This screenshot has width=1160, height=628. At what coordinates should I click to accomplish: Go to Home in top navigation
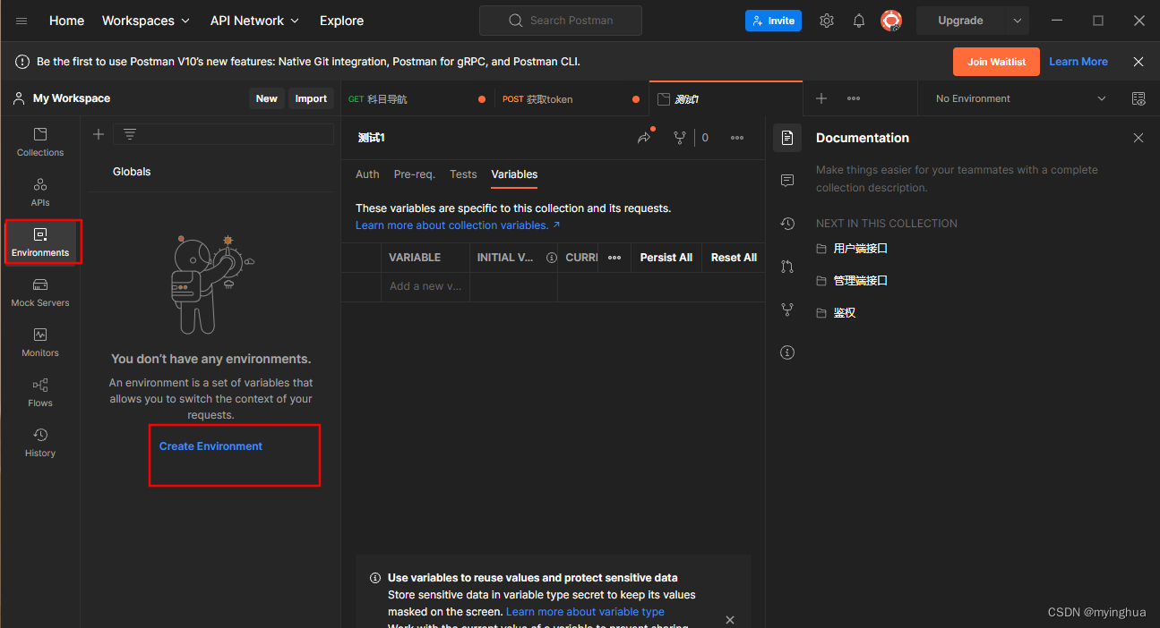click(66, 21)
